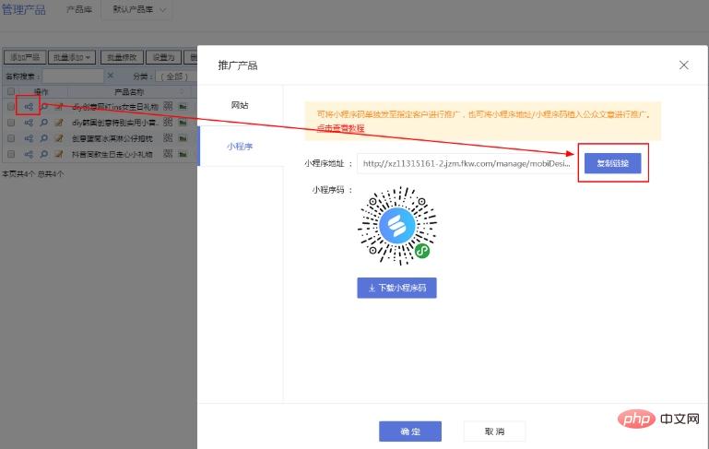Tick the checkbox for diy韩国创意 product
Image resolution: width=709 pixels, height=449 pixels.
pyautogui.click(x=11, y=123)
